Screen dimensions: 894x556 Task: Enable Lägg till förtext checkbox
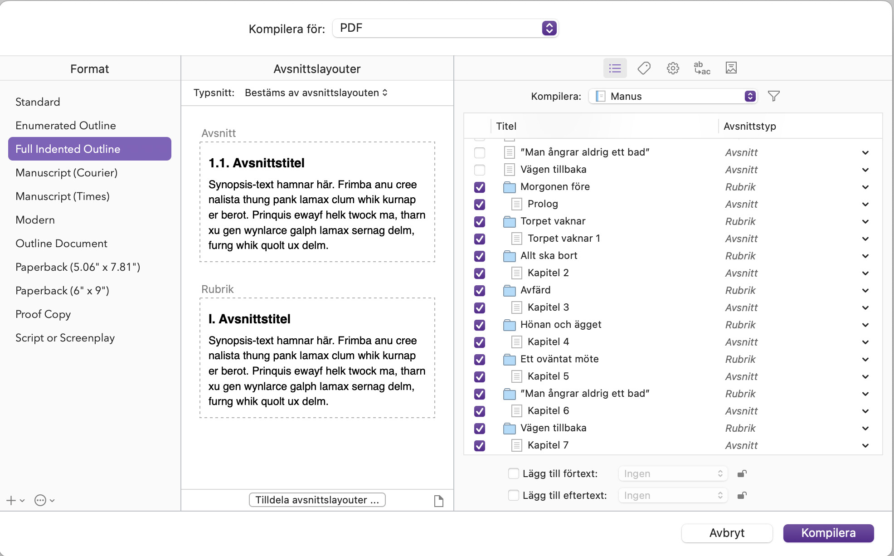point(513,473)
